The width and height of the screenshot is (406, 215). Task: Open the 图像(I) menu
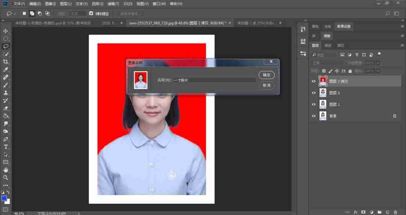point(50,4)
